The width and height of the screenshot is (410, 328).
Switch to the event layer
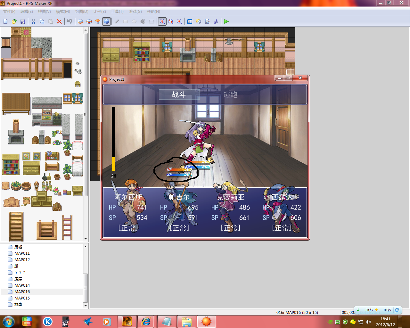point(106,21)
